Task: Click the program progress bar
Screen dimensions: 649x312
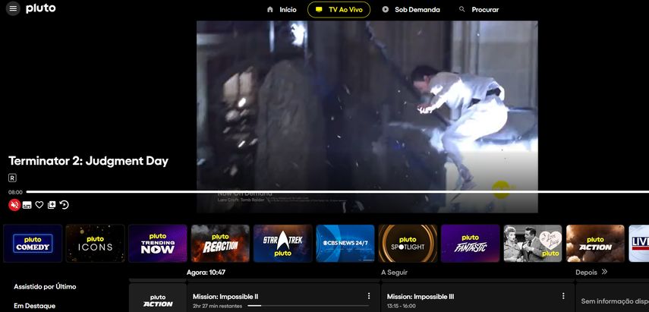Action: (337, 192)
